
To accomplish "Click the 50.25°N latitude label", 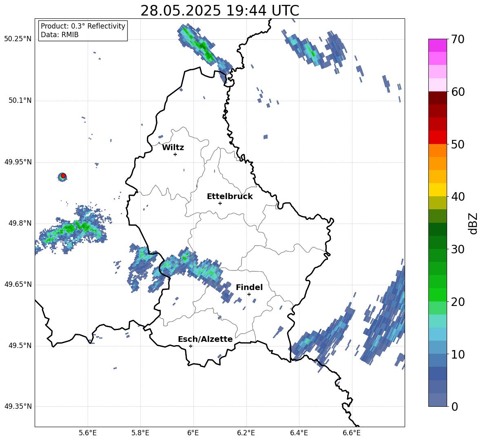I will [x=18, y=39].
